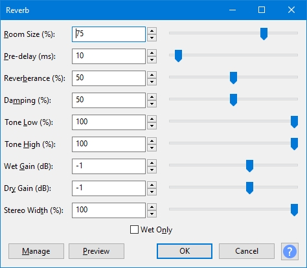This screenshot has height=268, width=307.
Task: Click the Room Size slider handle
Action: pyautogui.click(x=264, y=34)
